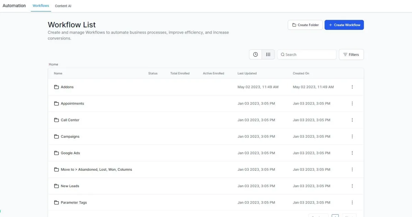Open the three-dot menu for Addons row
412x217 pixels.
click(352, 87)
